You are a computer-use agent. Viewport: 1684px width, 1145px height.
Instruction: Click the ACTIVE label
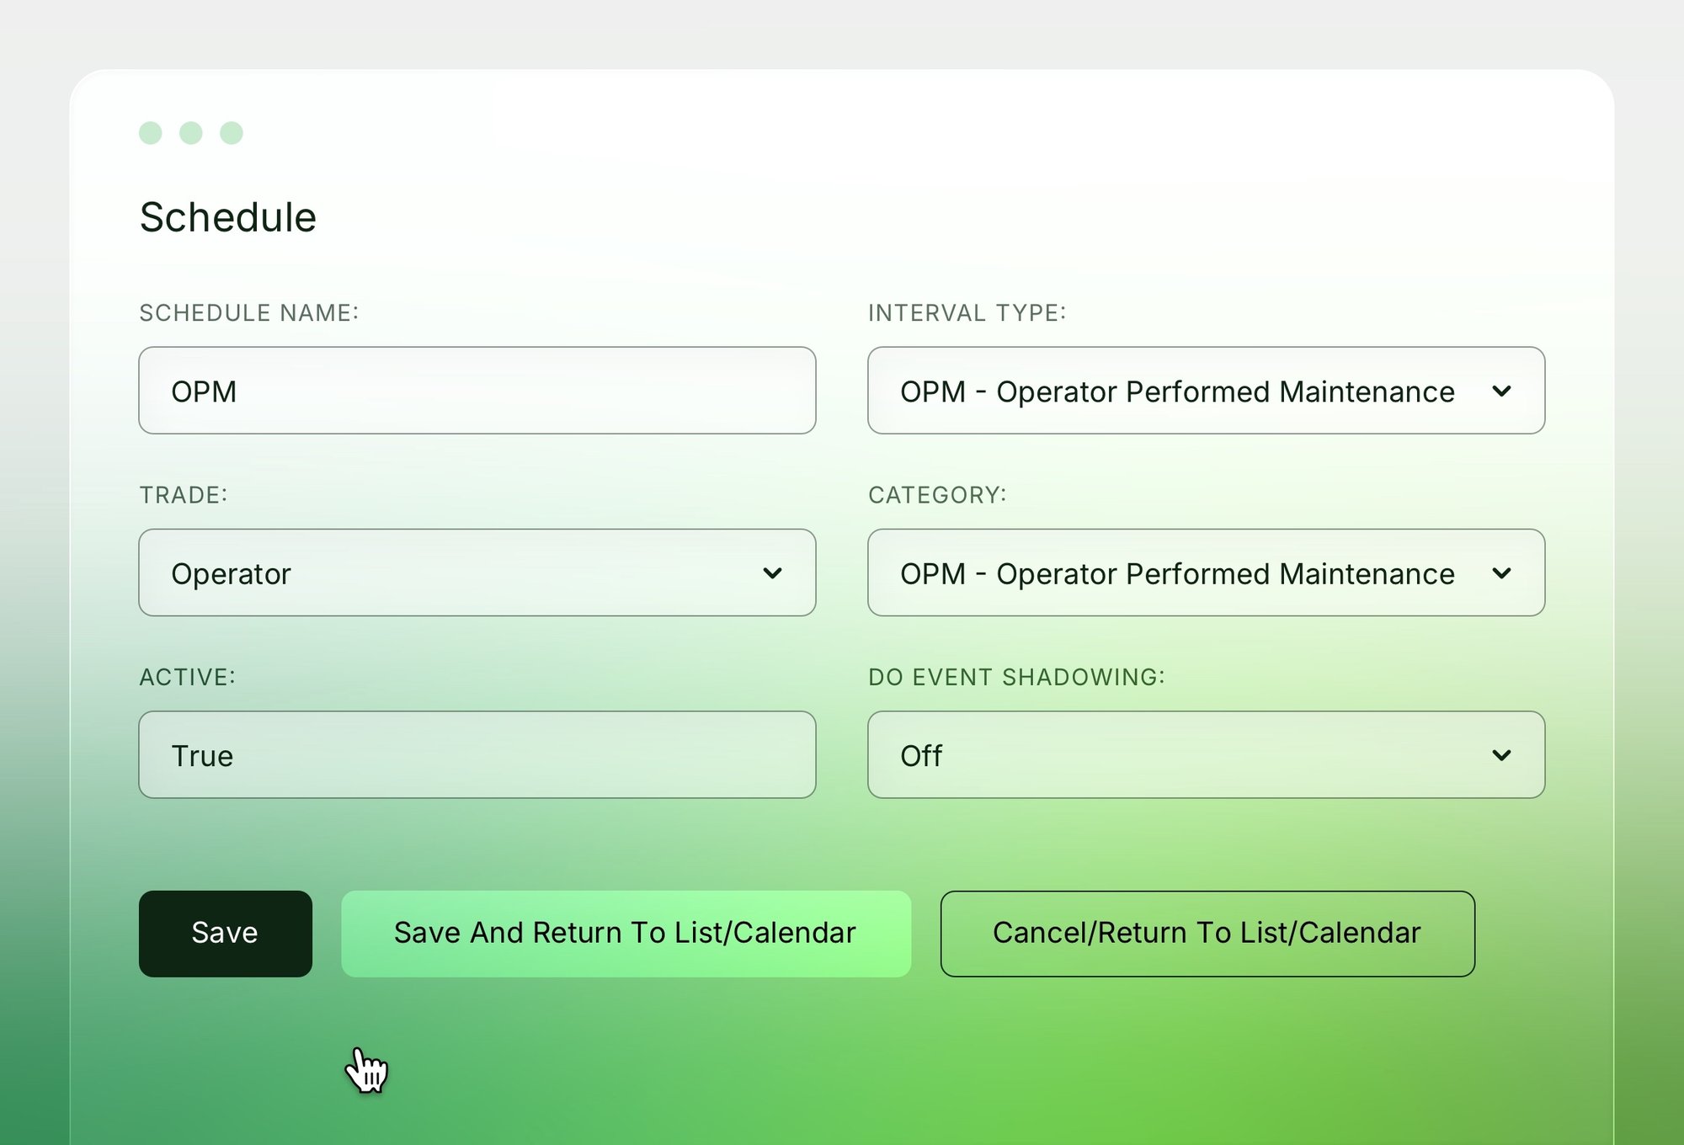pyautogui.click(x=188, y=677)
